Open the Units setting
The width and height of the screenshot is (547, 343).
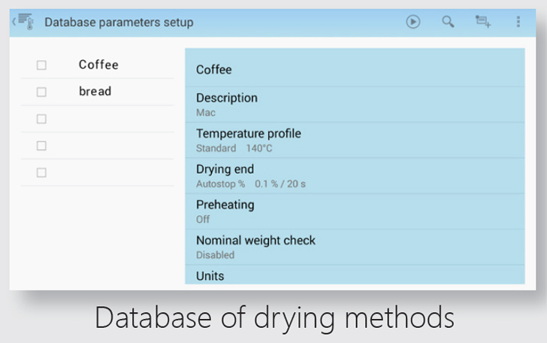(355, 275)
